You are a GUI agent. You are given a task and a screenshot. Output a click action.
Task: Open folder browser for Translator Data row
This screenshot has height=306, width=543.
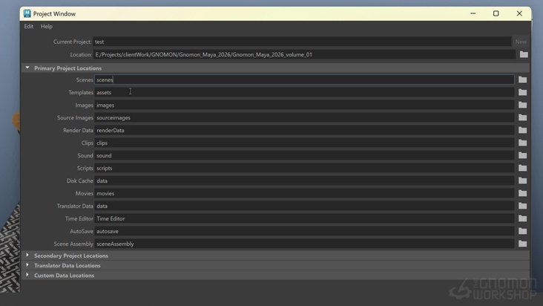[x=522, y=206]
